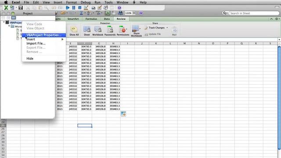281x158 pixels.
Task: Open Properties Window toolbar icon
Action: 100,8
